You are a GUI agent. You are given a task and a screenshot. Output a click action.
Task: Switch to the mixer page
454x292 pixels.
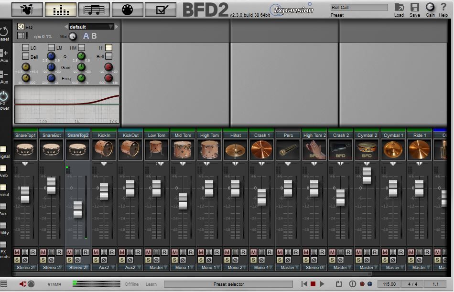click(60, 9)
